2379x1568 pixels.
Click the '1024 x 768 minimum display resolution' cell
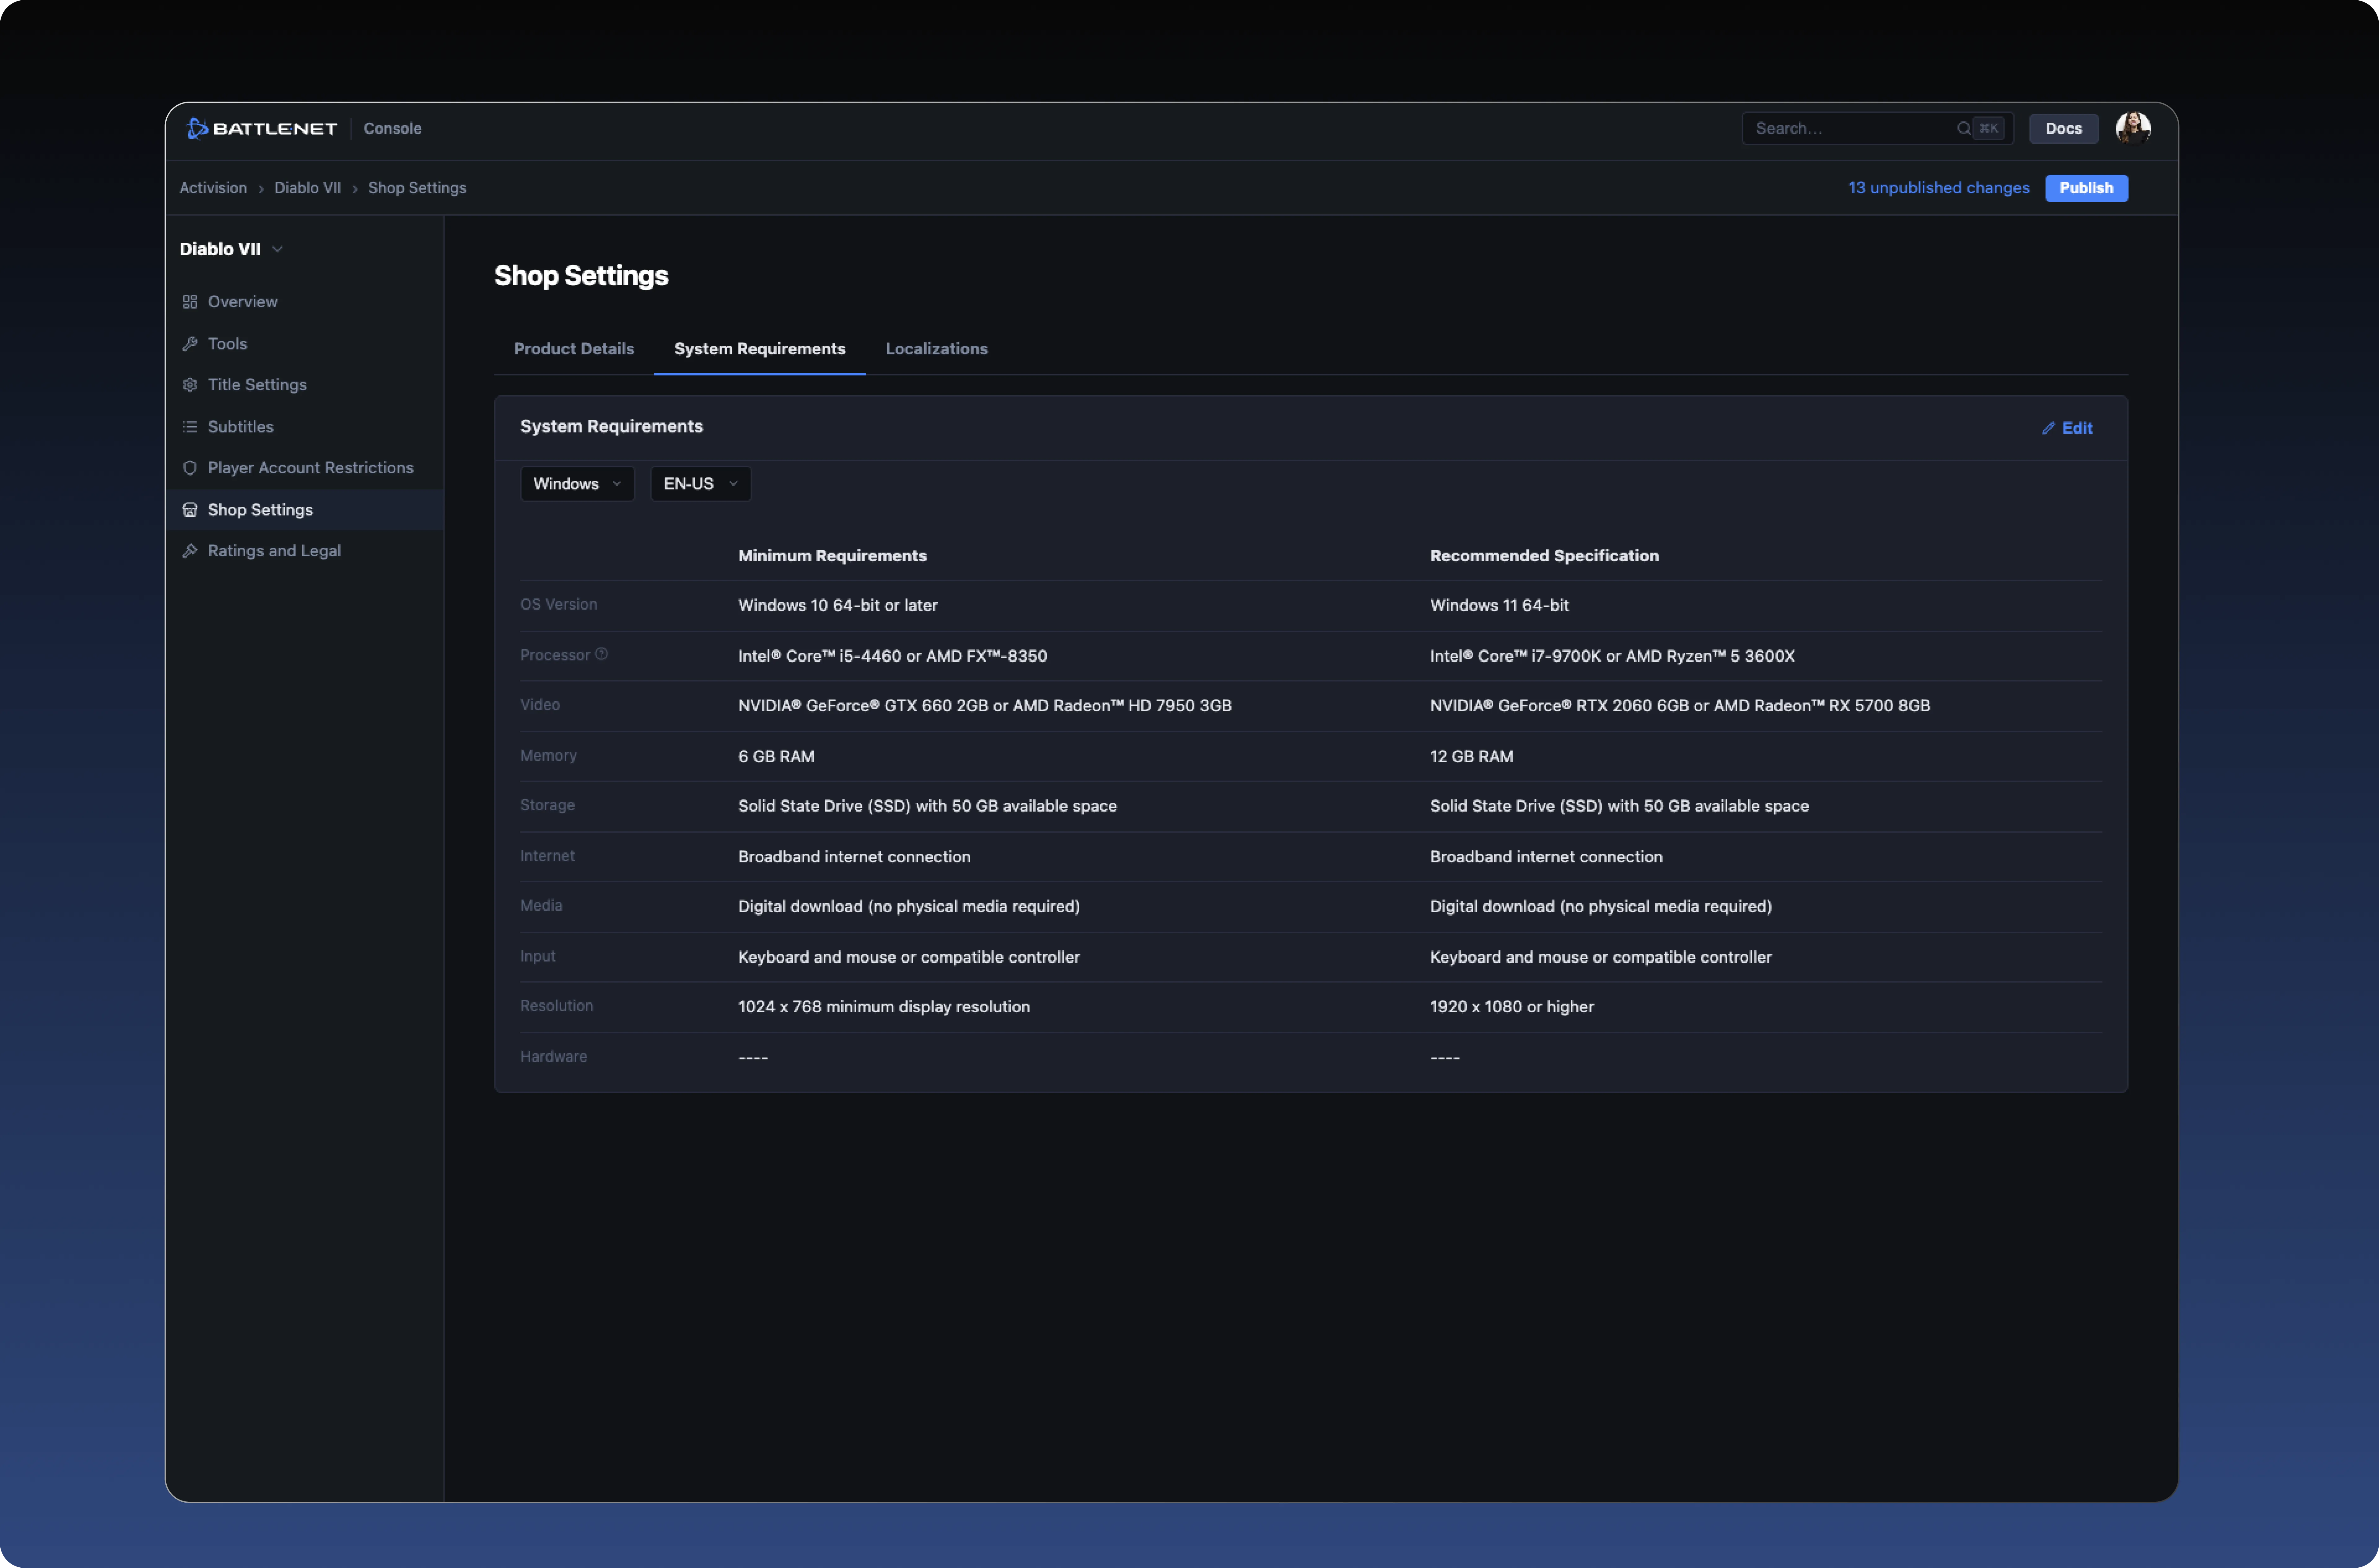click(x=884, y=1007)
